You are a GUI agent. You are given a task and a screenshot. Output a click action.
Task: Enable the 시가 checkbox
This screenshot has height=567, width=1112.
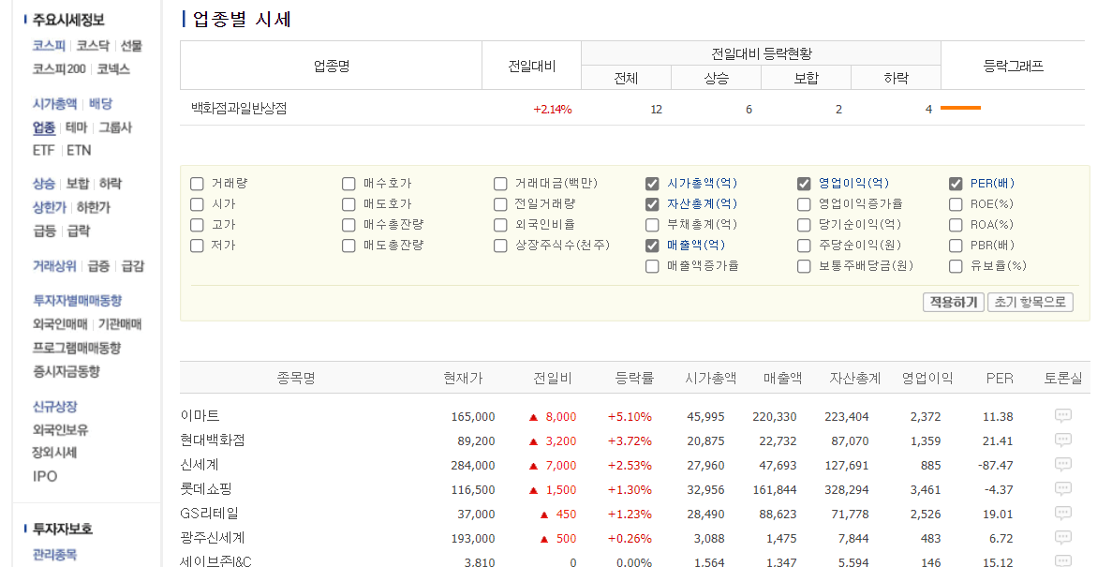pyautogui.click(x=197, y=204)
